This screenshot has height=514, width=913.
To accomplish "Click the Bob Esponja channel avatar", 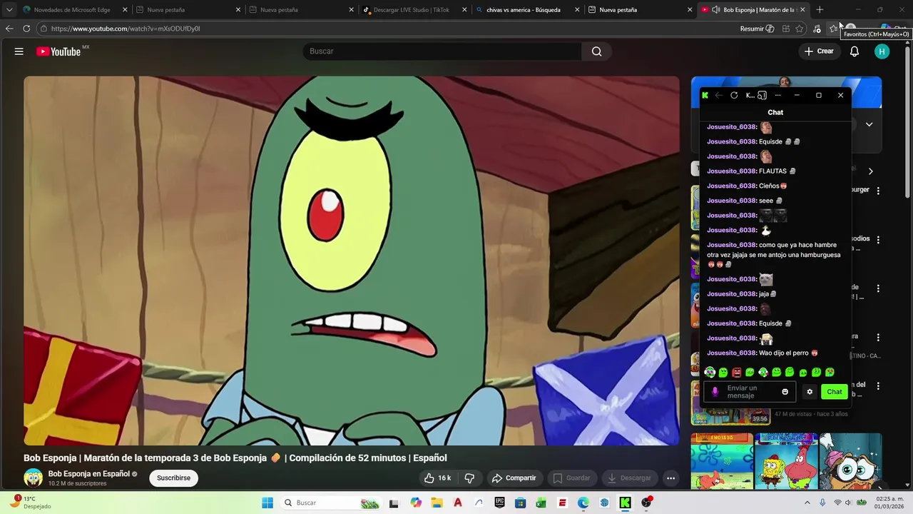I will pyautogui.click(x=33, y=478).
